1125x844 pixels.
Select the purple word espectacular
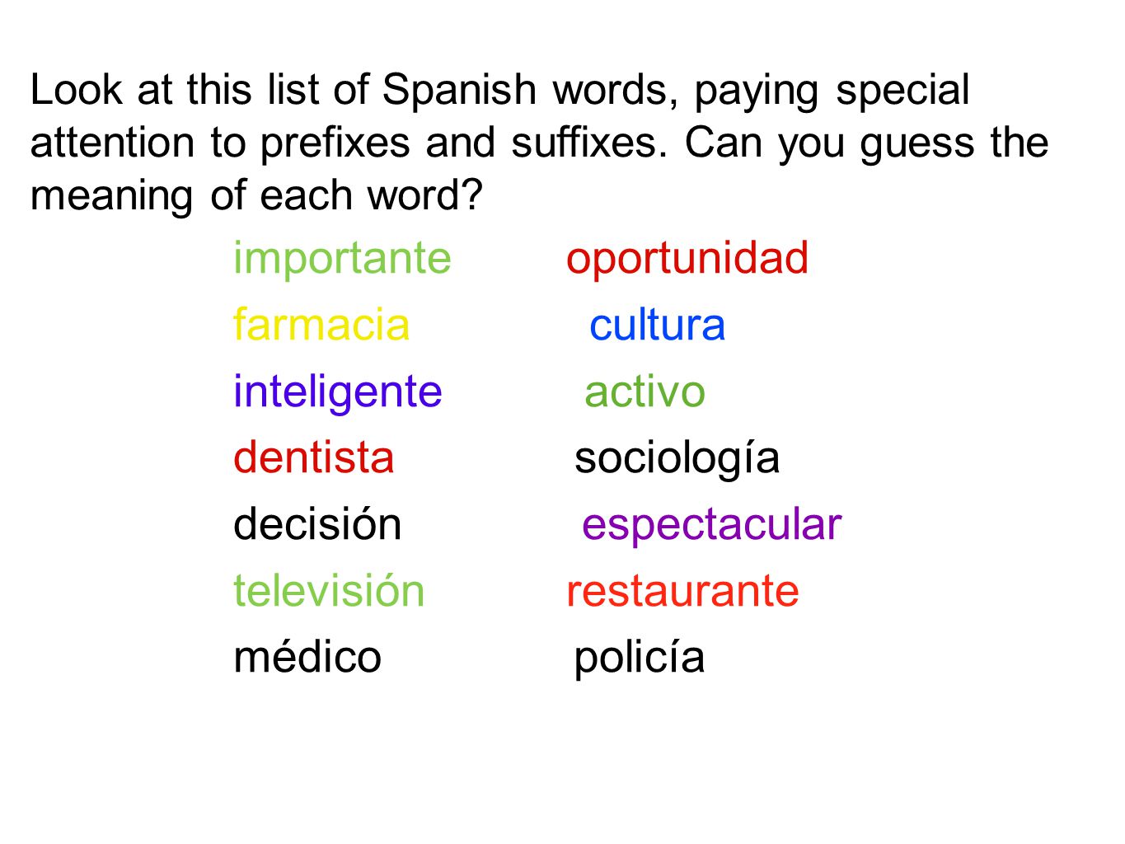coord(712,526)
